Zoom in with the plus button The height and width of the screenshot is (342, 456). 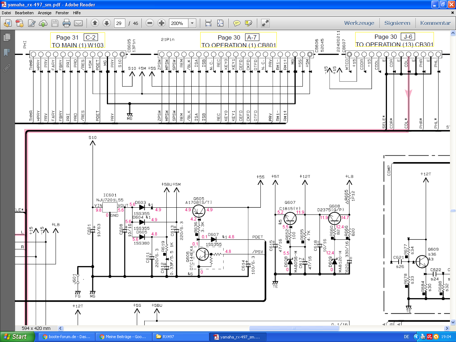[162, 23]
